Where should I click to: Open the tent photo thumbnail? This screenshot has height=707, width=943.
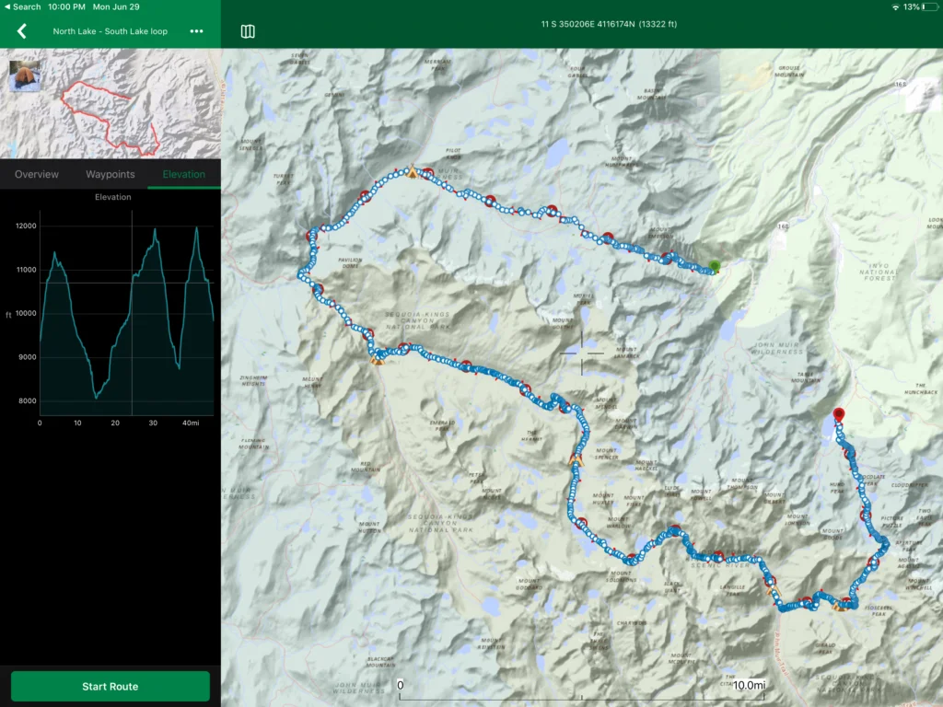click(25, 75)
